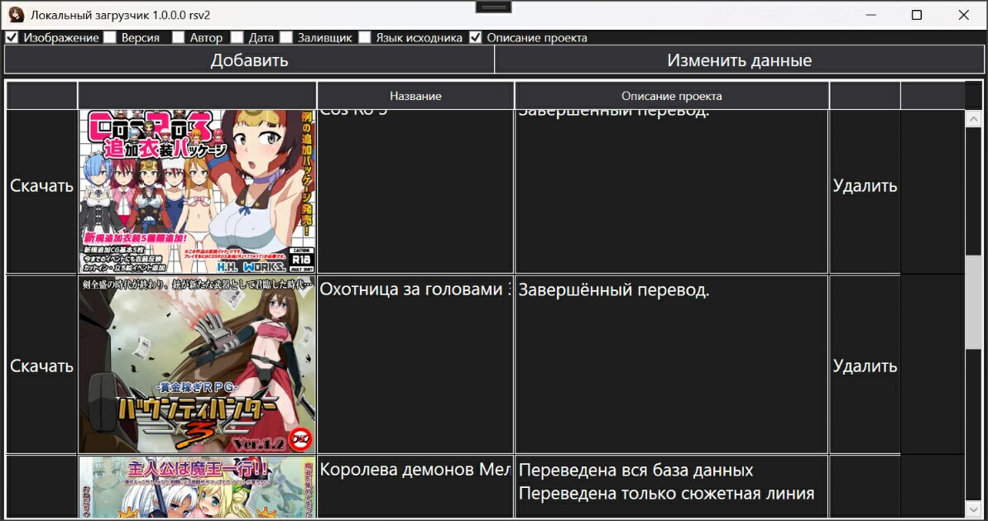Click Скачать for Охотница за головами row

[x=41, y=366]
